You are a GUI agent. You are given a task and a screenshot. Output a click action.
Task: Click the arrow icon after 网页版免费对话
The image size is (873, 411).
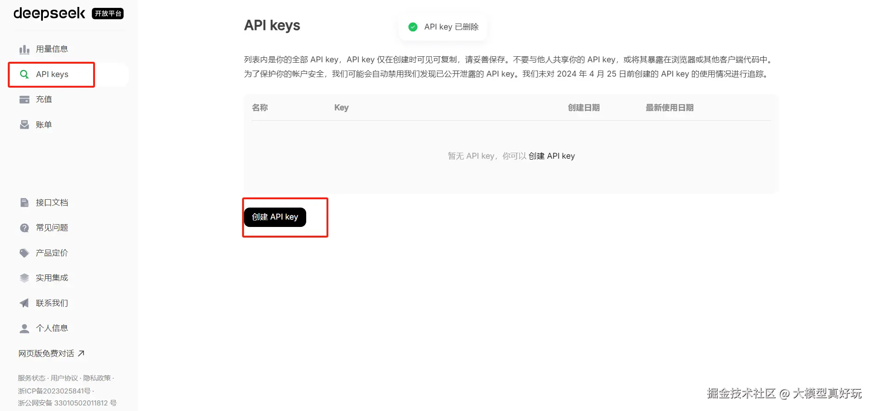[81, 353]
